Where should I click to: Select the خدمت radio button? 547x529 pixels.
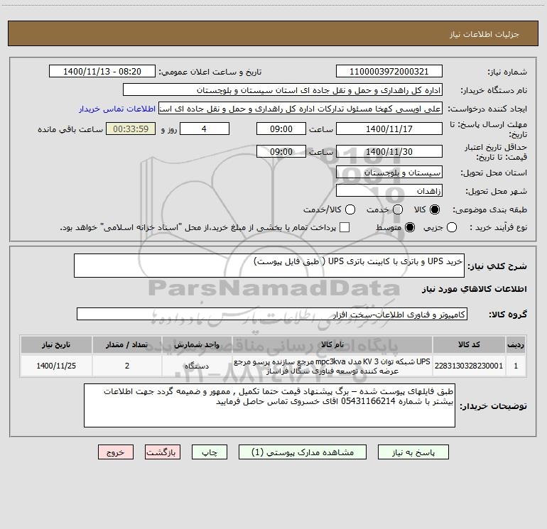pyautogui.click(x=398, y=209)
